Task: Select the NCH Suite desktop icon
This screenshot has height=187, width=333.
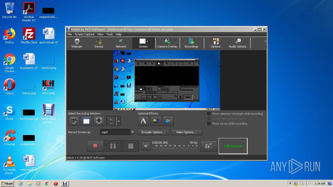Action: point(48,87)
